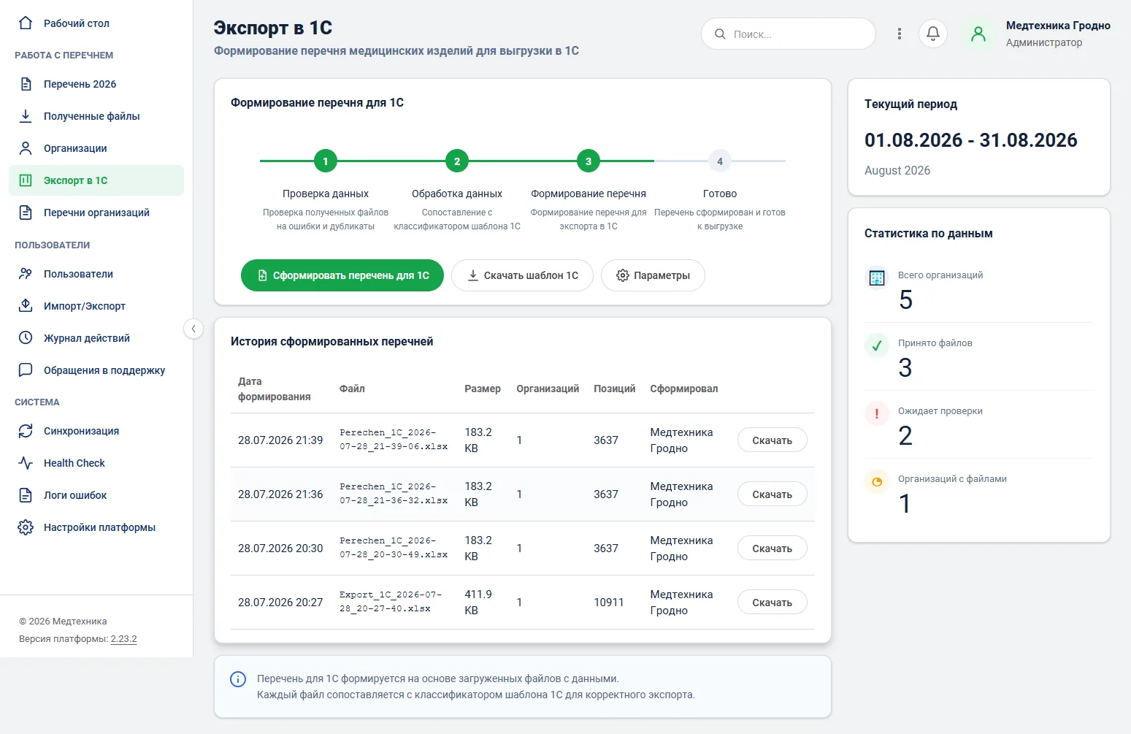
Task: Click step 1 Проверка данных circle
Action: tap(326, 161)
